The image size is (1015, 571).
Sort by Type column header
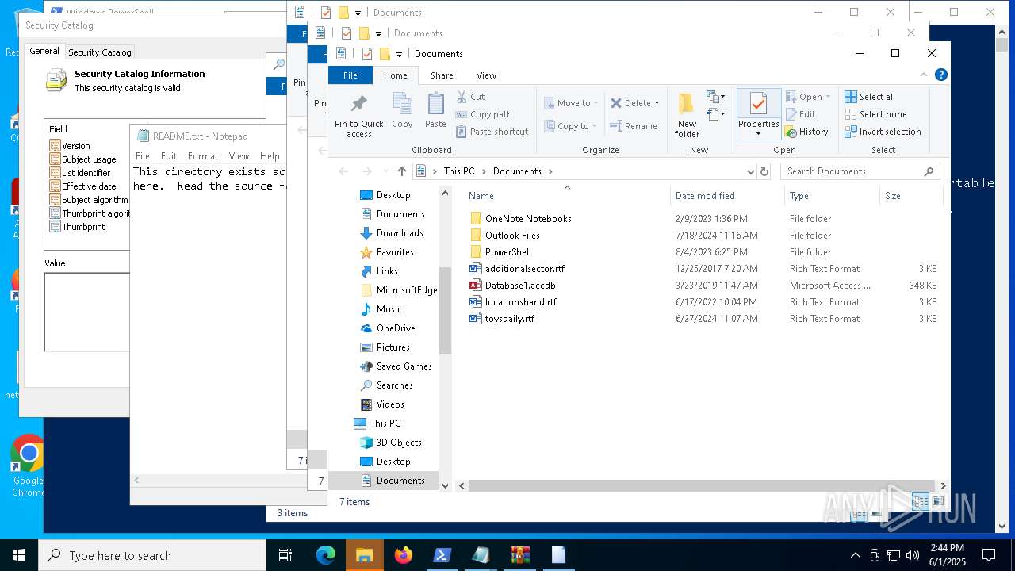832,196
